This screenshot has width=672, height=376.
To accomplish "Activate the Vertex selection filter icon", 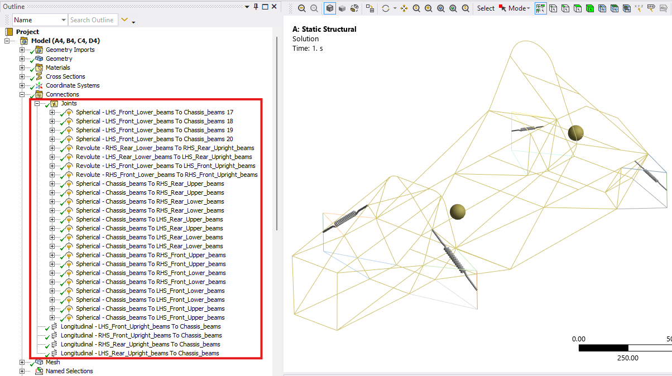I will (553, 8).
